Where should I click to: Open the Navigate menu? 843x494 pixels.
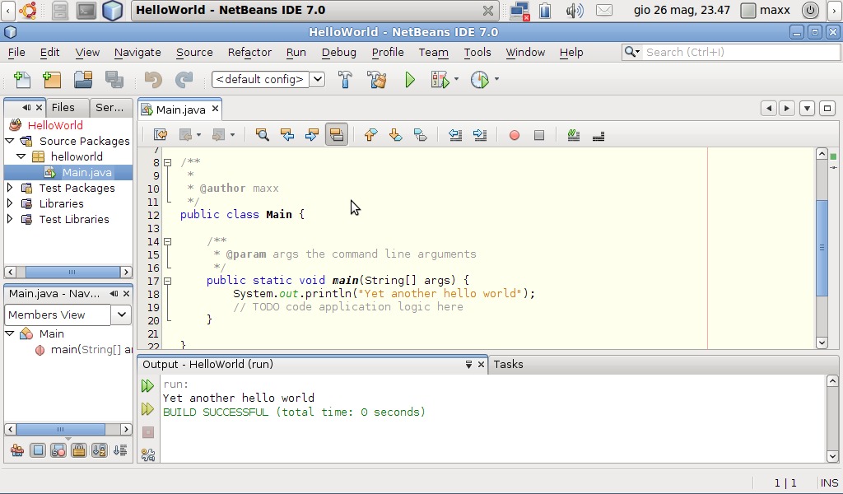pos(137,52)
